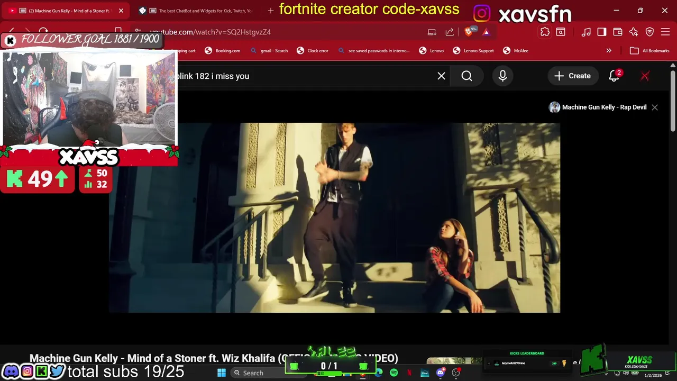Click the browser address bar URL
Image resolution: width=677 pixels, height=381 pixels.
(211, 32)
